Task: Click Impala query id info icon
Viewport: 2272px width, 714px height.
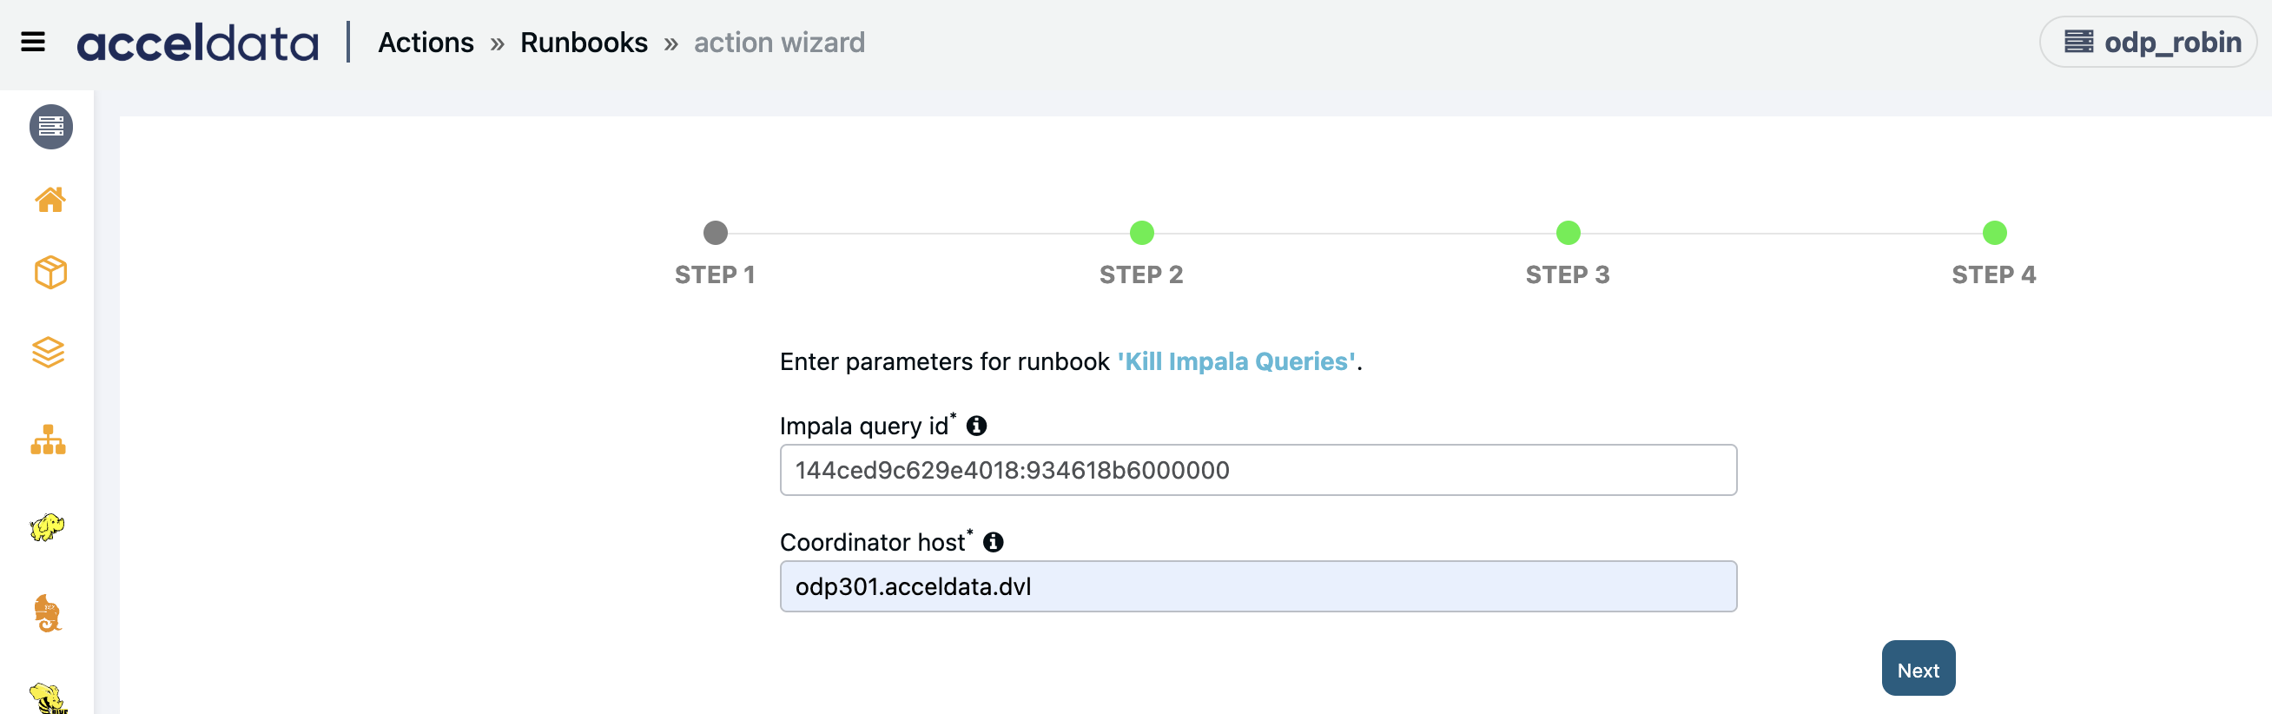Action: [x=976, y=426]
